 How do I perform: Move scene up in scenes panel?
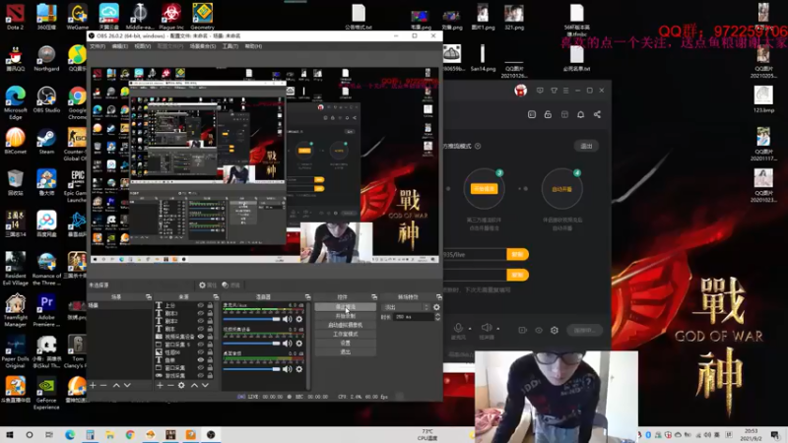point(116,385)
